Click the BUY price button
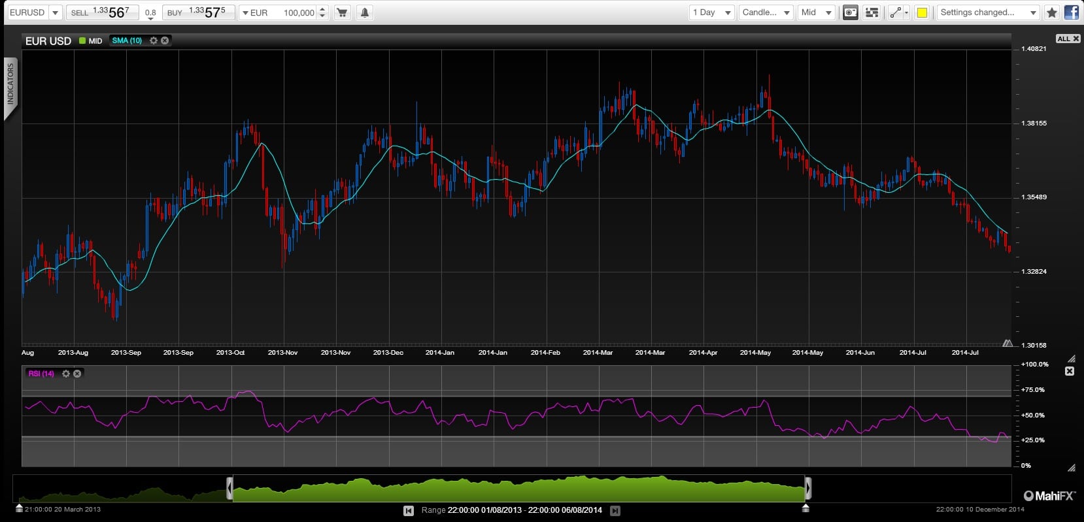This screenshot has height=522, width=1084. [198, 12]
